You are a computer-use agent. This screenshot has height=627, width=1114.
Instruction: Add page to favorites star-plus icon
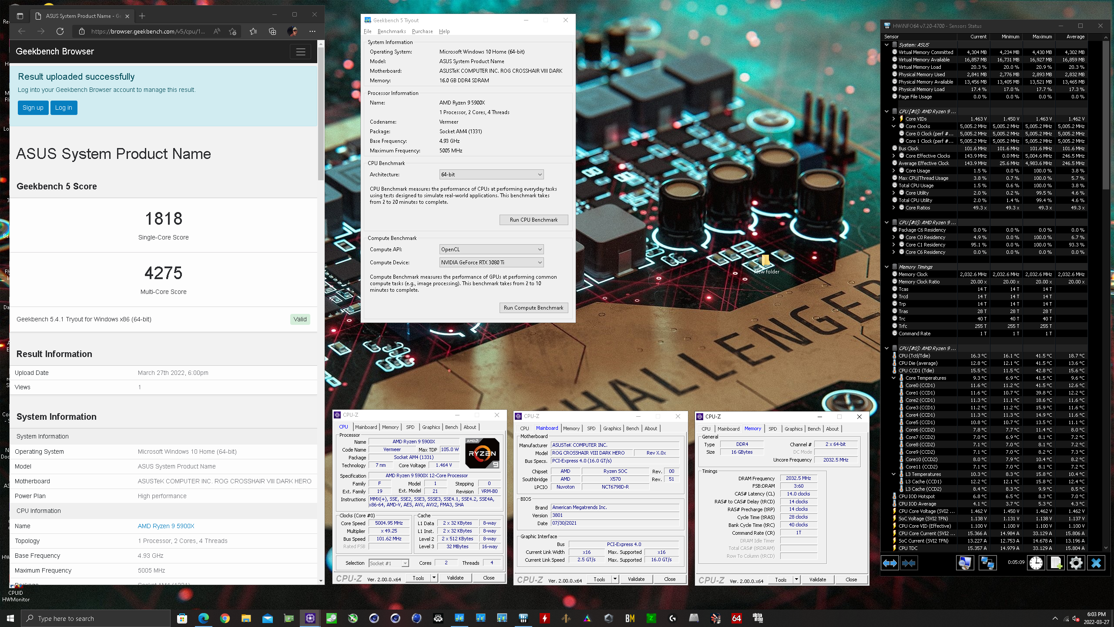[x=233, y=31]
